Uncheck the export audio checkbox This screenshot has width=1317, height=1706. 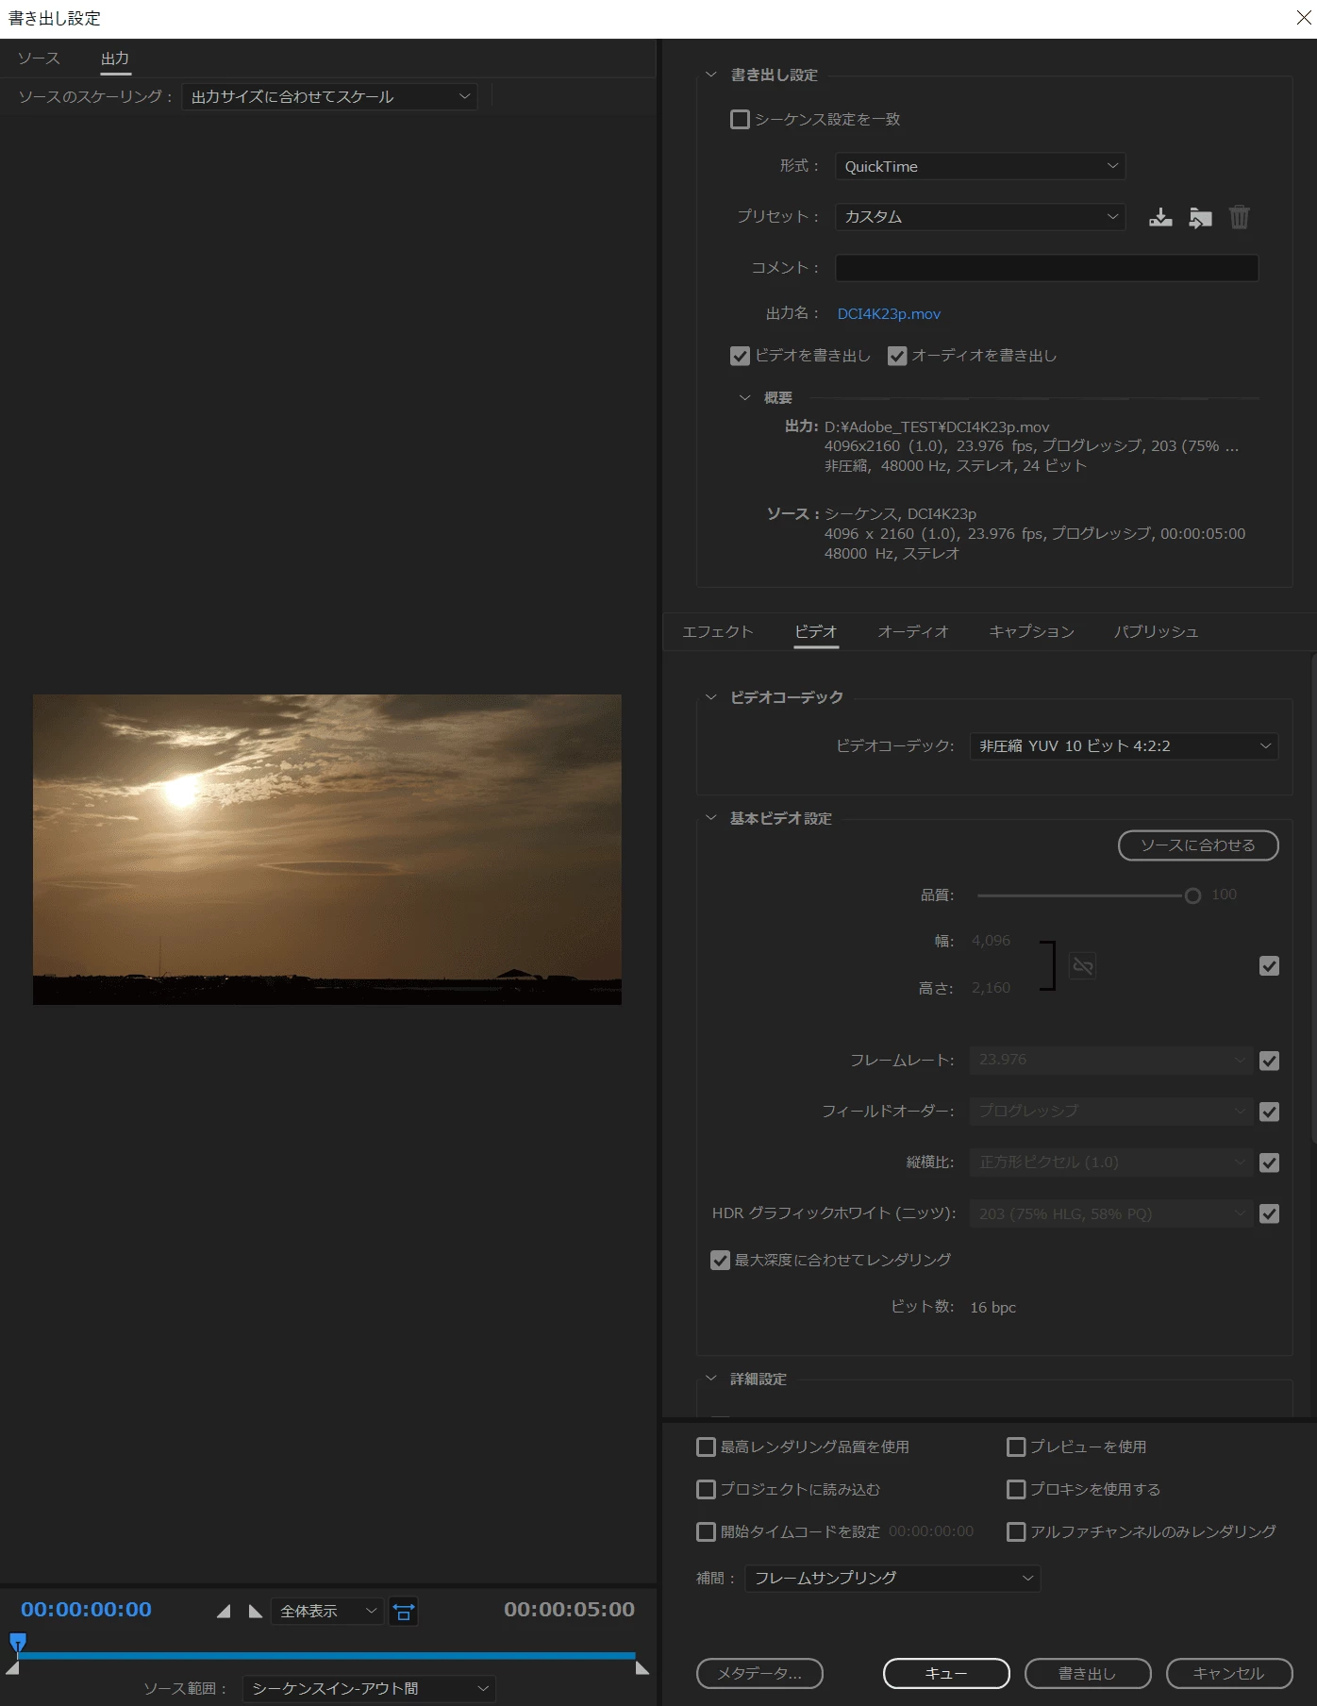pyautogui.click(x=897, y=356)
